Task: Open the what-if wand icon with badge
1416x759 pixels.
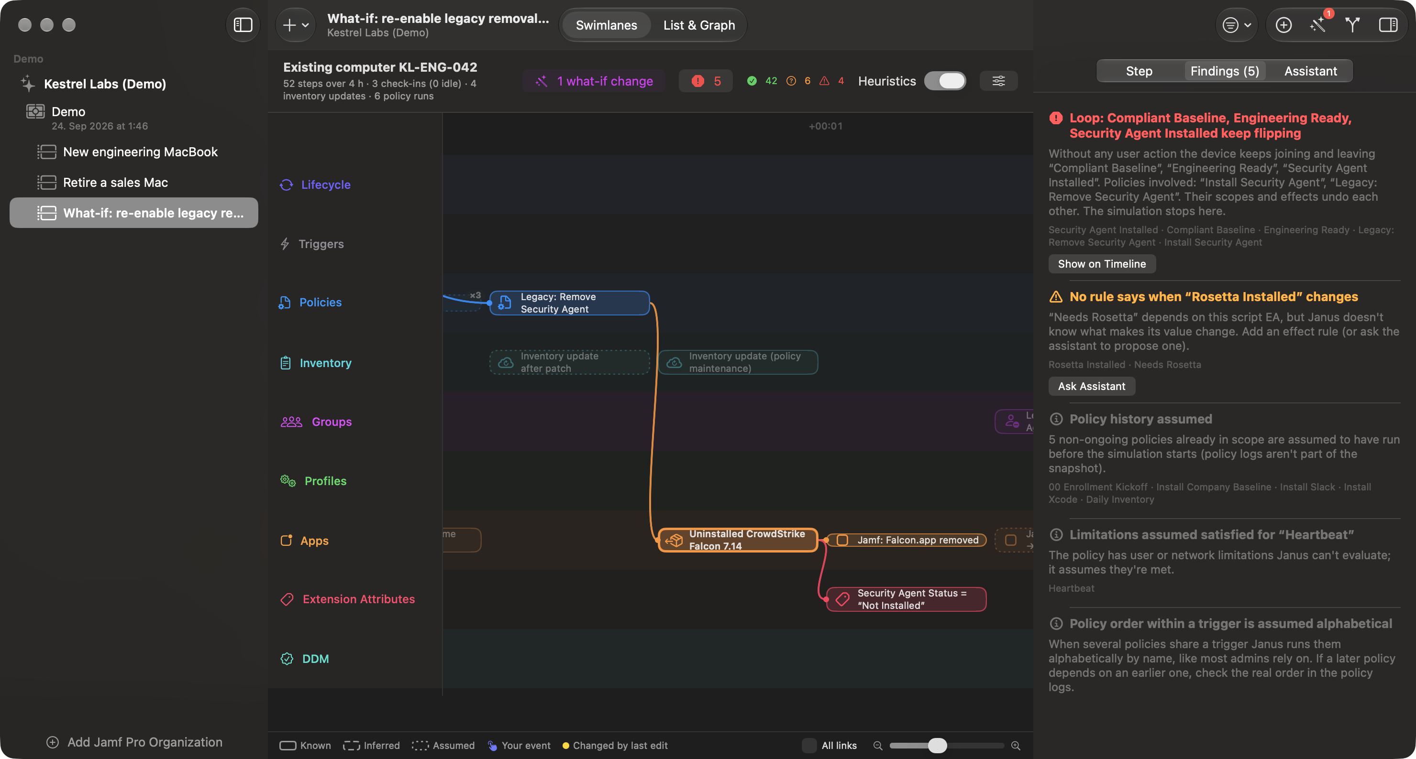Action: 1319,25
